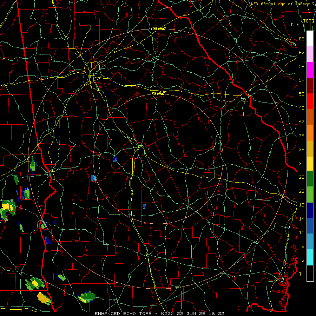Select the "30" legend value
Viewport: 316px width, 316px height.
pos(302,163)
